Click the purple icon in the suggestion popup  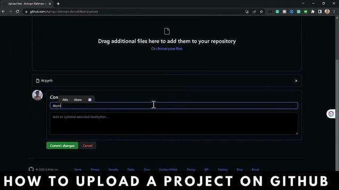coord(90,100)
